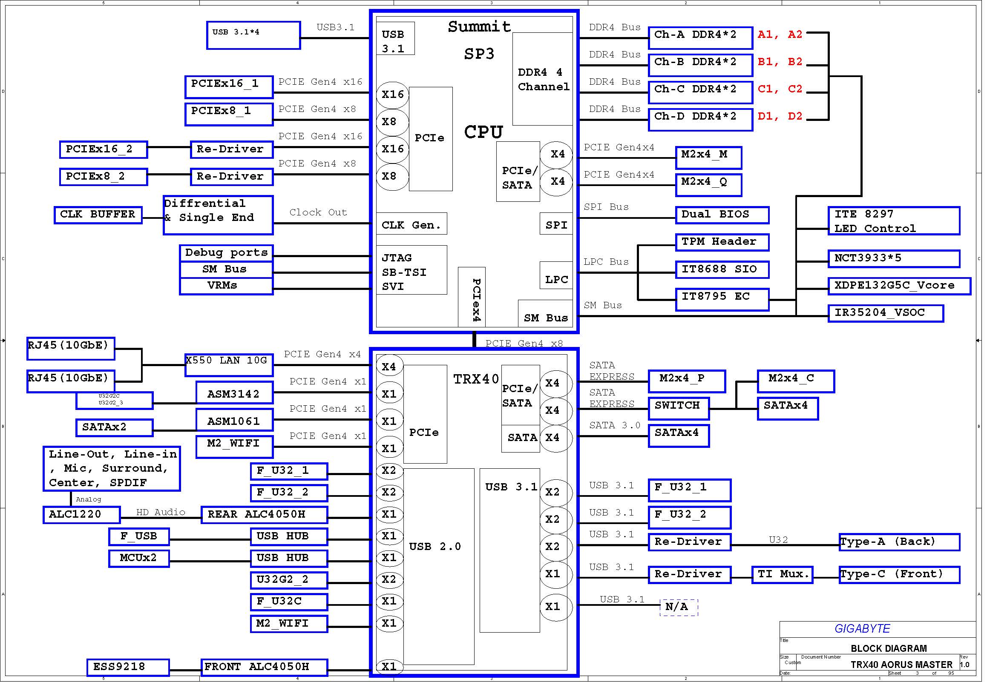Click the XDPE132G5C_Vcore block
This screenshot has height=682, width=987.
pos(900,287)
